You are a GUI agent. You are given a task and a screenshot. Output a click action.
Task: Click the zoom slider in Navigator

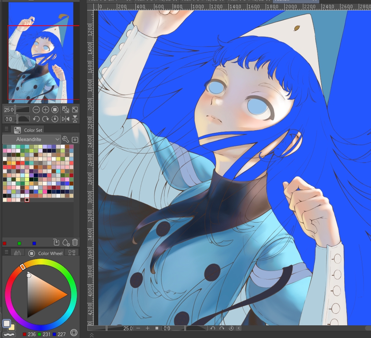[x=22, y=109]
